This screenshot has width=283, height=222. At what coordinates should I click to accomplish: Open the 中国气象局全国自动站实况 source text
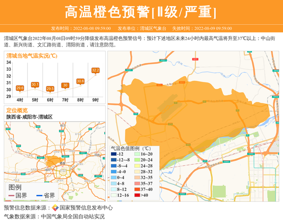coord(73,216)
